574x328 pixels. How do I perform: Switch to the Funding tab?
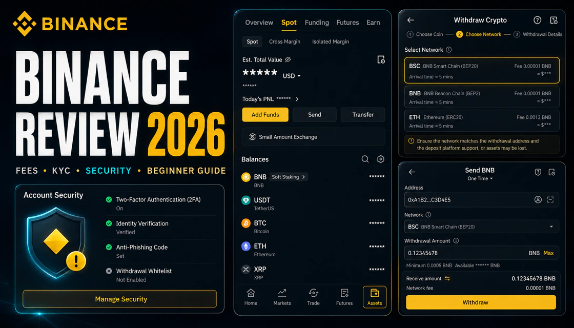(x=317, y=23)
